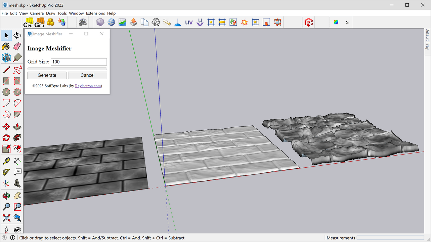Open the Extensions menu
The width and height of the screenshot is (431, 242).
pos(95,13)
